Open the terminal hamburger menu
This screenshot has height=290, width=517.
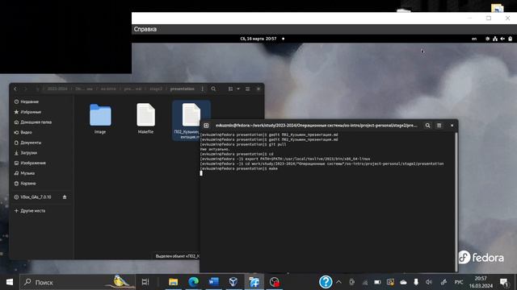point(439,126)
